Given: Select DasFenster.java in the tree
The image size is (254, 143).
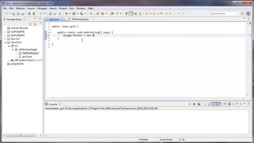Looking at the screenshot, I should click(31, 53).
